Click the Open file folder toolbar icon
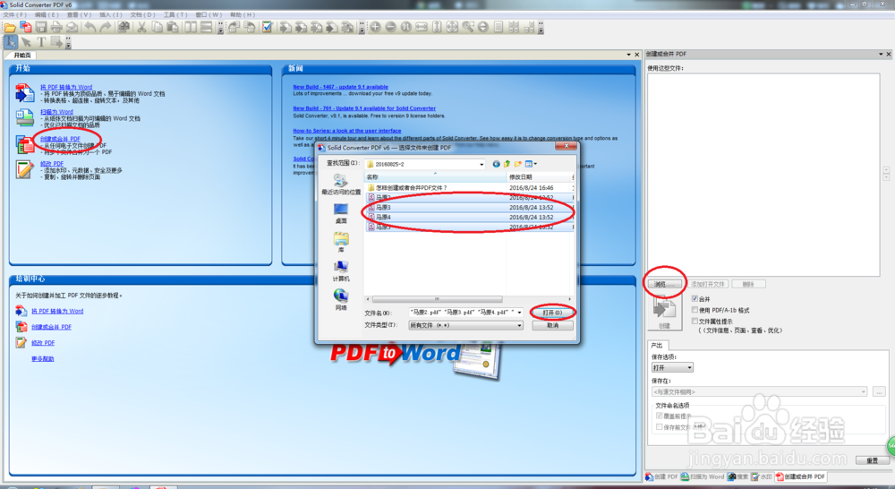 coord(10,27)
